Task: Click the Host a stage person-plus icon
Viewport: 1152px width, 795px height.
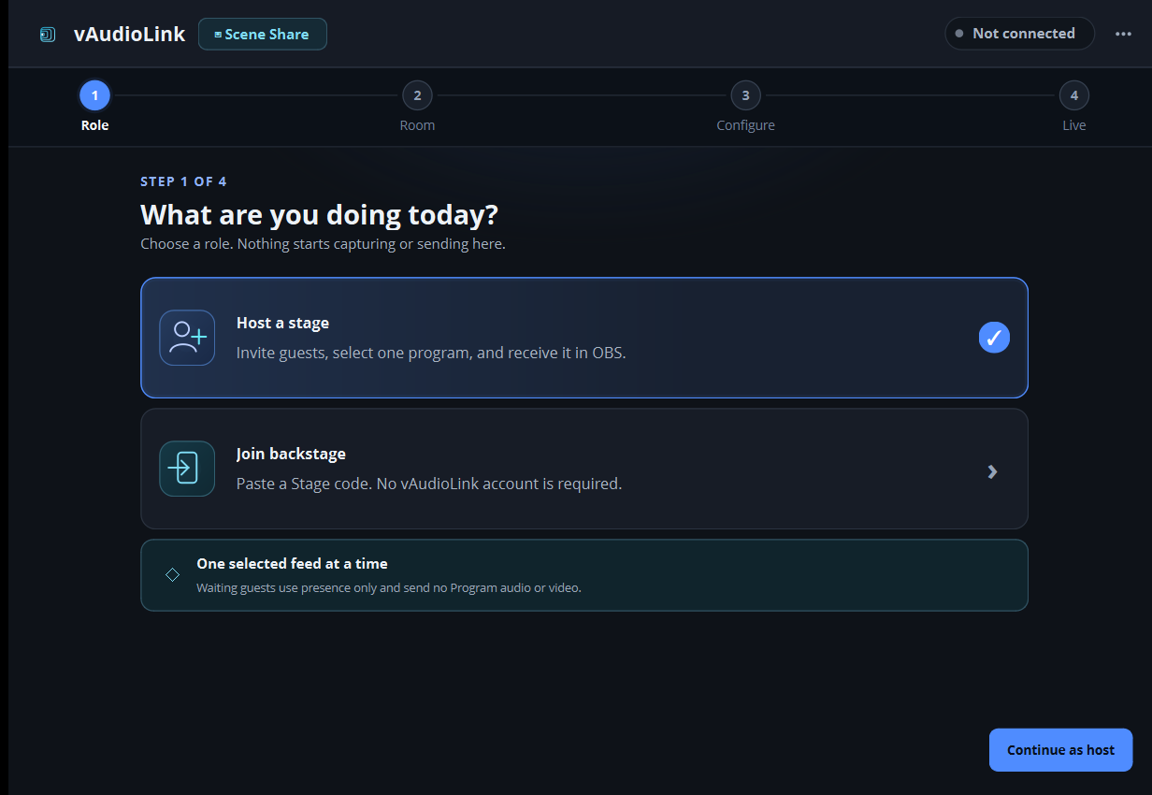Action: tap(187, 338)
